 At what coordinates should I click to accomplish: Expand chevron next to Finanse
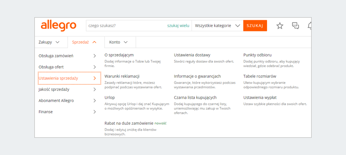pos(95,112)
